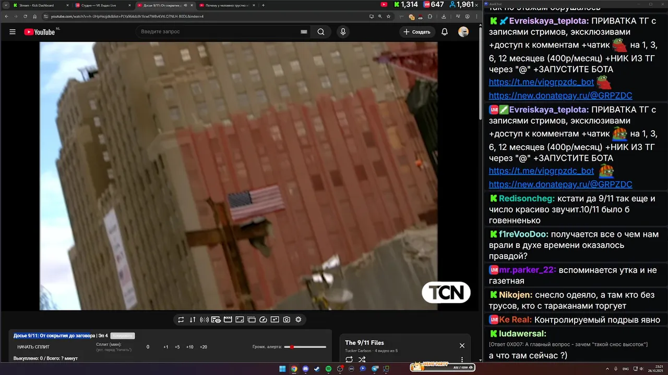Click the video frame to pause playback
668x375 pixels.
238,176
